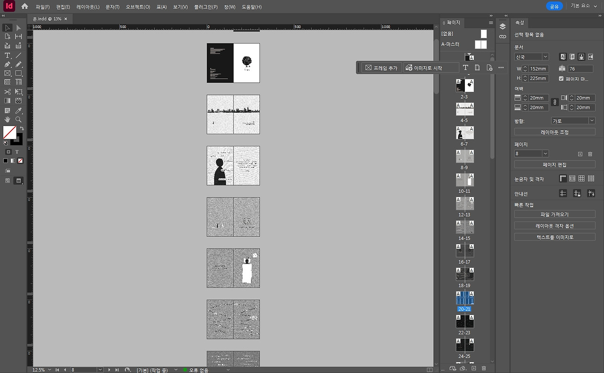Select the 2-3 spread thumbnail
The height and width of the screenshot is (373, 604).
click(x=465, y=85)
